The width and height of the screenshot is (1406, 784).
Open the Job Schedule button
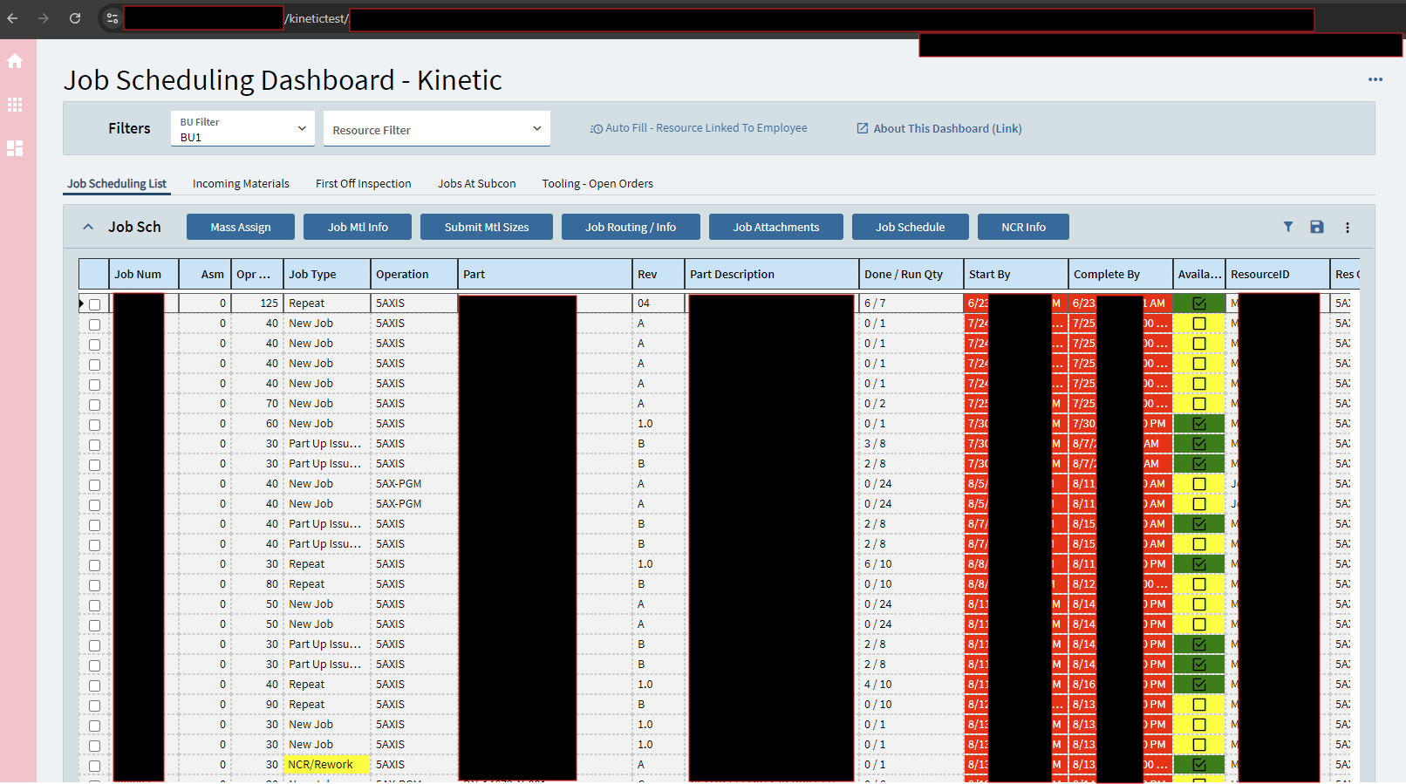tap(911, 227)
